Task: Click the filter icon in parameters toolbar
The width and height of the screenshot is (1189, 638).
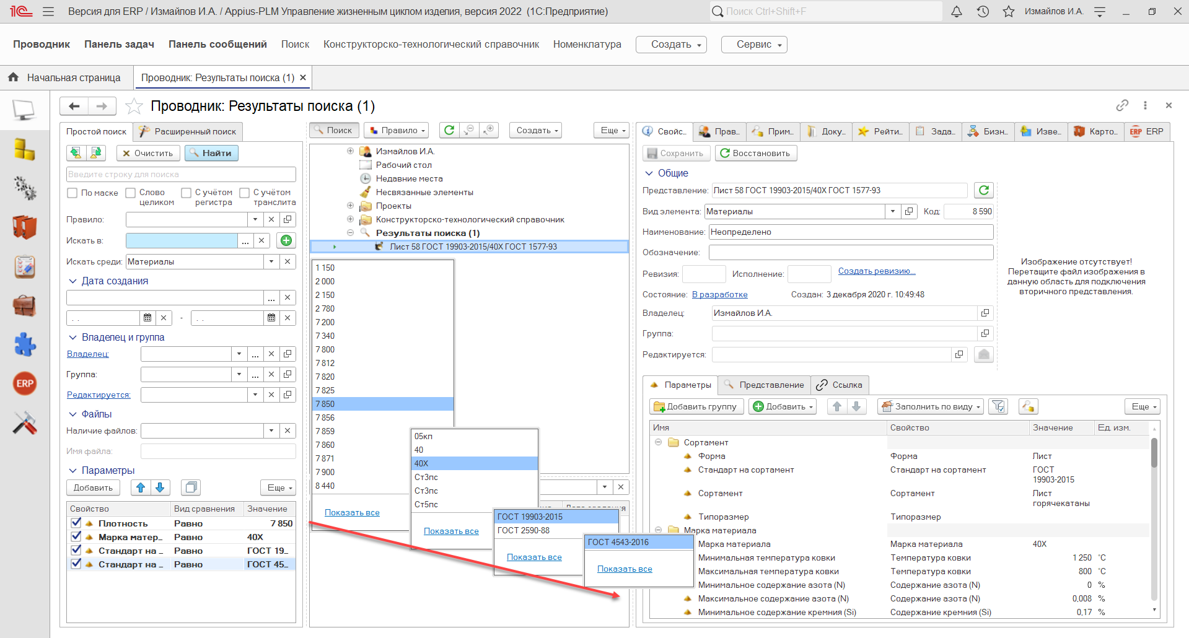Action: click(998, 406)
